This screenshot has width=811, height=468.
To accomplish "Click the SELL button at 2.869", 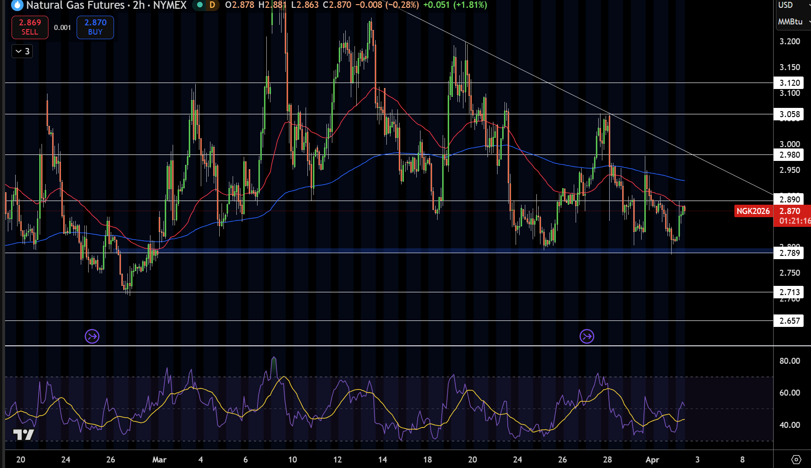I will (30, 27).
